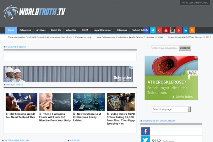The width and height of the screenshot is (213, 142).
Task: Open the Archives menu item
Action: click(x=41, y=30)
